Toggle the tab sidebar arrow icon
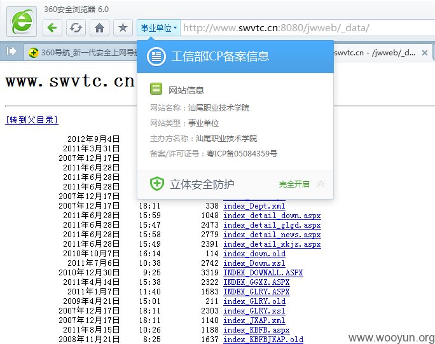 pyautogui.click(x=11, y=52)
